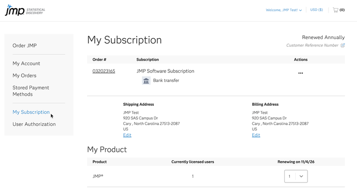Click the cart item count (0)
This screenshot has height=193, width=357.
pyautogui.click(x=342, y=10)
